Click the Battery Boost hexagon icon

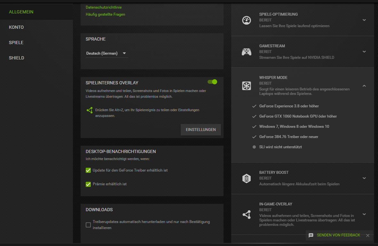click(x=246, y=178)
